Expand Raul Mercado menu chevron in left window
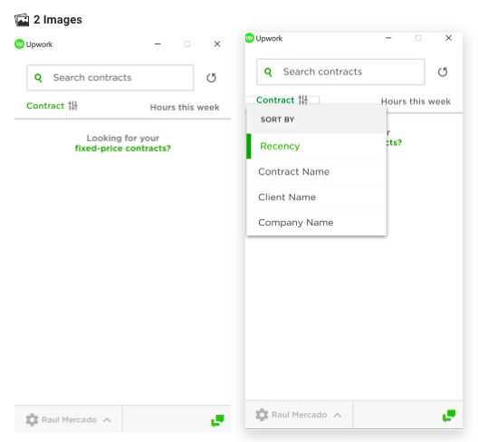This screenshot has height=442, width=478. pos(107,420)
